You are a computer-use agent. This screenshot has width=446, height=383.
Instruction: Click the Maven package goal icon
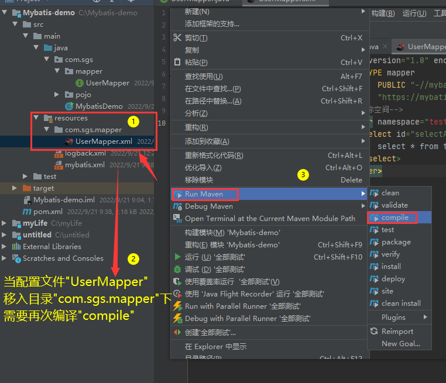pos(374,242)
